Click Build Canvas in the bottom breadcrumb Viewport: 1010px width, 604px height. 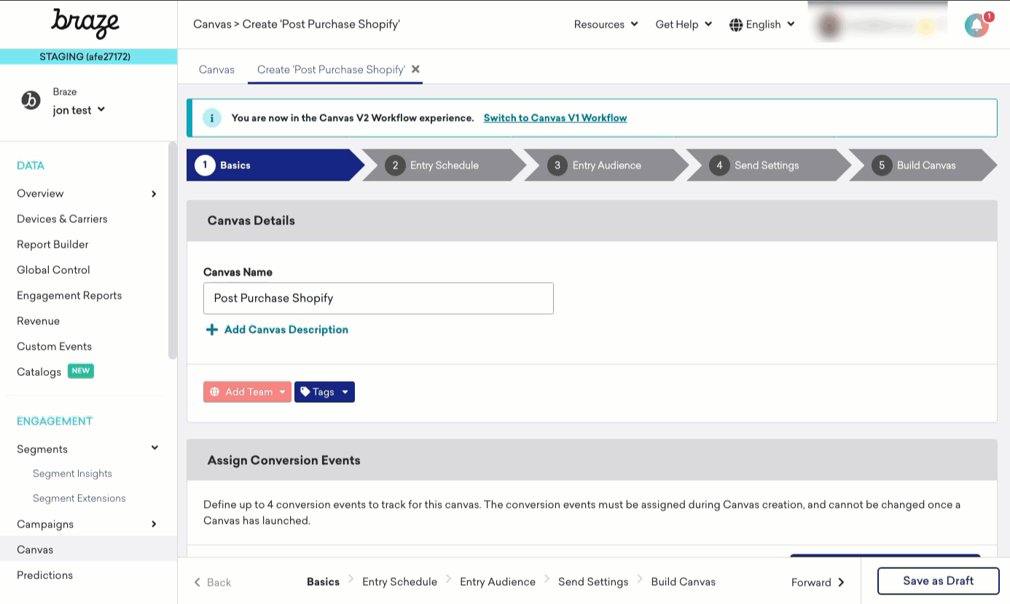click(x=684, y=581)
